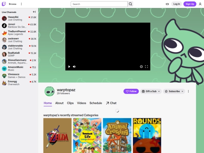The width and height of the screenshot is (204, 153).
Task: Click the warptopaz channel name
Action: [66, 90]
